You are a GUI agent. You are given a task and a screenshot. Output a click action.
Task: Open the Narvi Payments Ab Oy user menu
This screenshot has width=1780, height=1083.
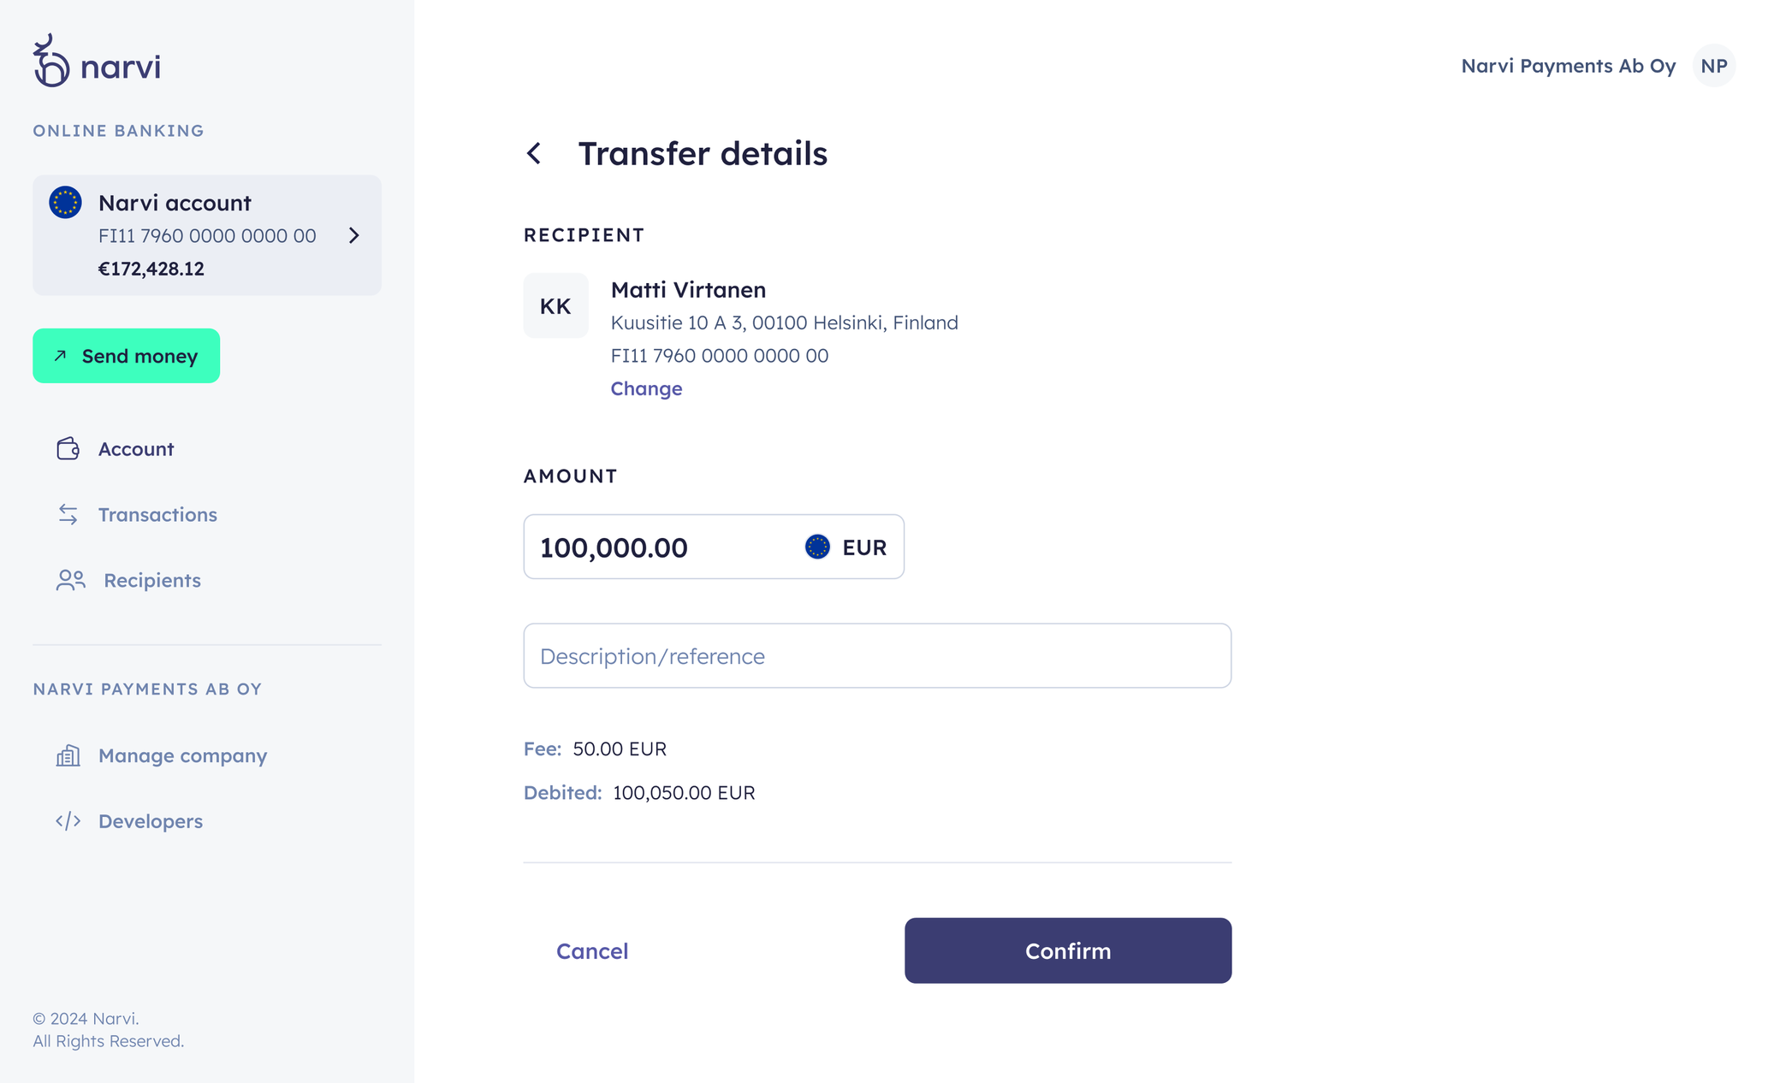click(1568, 66)
